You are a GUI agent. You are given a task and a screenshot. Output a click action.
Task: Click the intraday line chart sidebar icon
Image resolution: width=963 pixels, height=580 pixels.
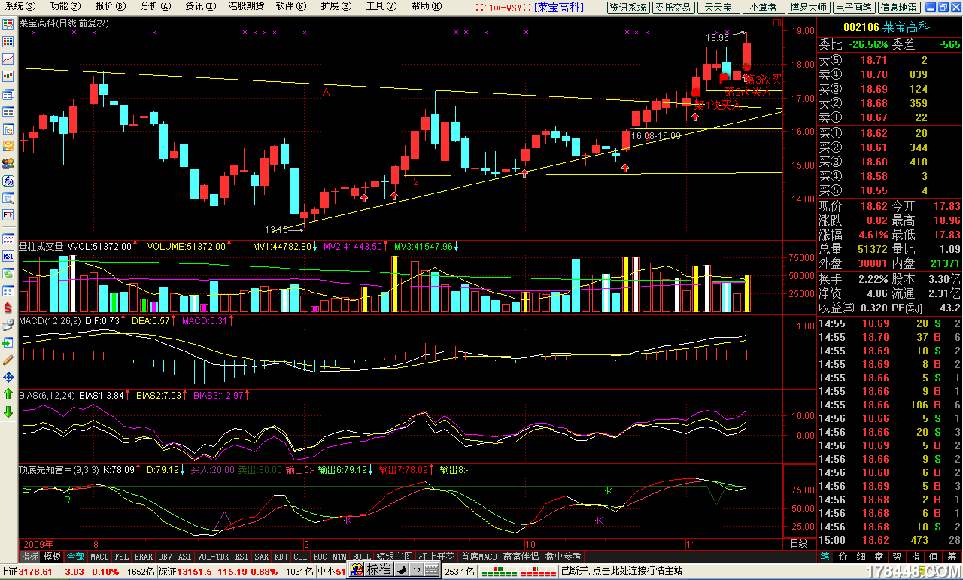pos(8,59)
